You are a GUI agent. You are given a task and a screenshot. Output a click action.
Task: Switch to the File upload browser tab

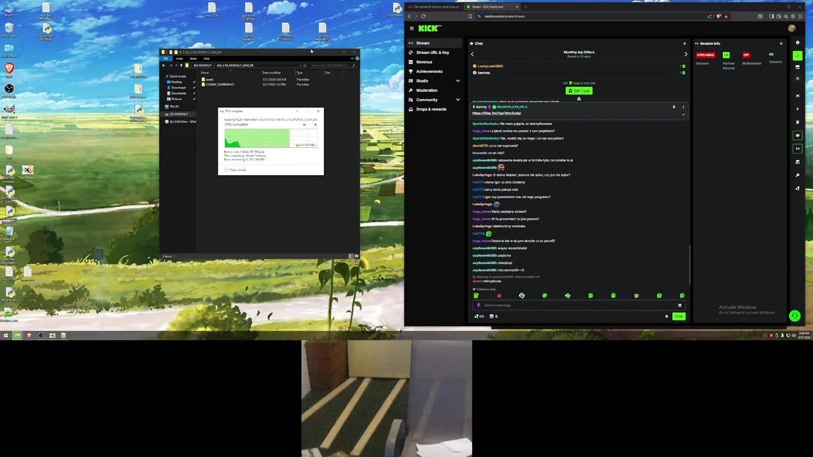(434, 7)
